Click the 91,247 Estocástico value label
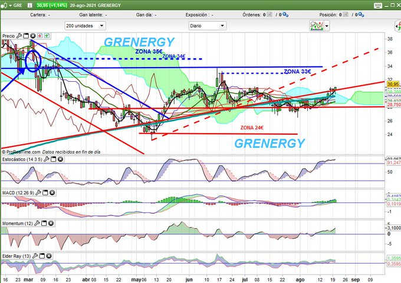The width and height of the screenshot is (401, 283). point(394,162)
